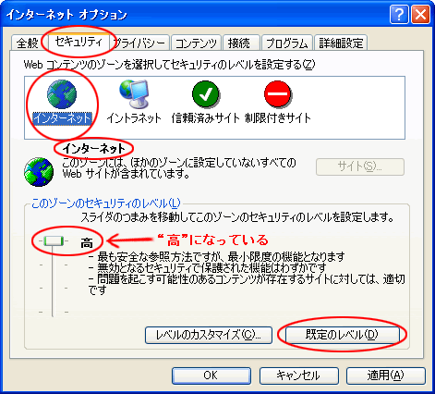Screen dimensions: 435x394
Task: Click the サイト(S)... button
Action: 360,166
